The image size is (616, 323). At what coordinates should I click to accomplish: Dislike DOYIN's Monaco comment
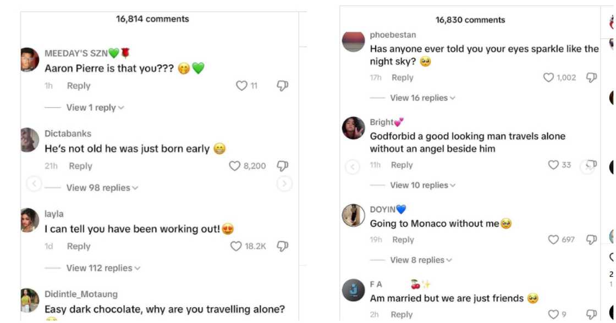pos(591,240)
